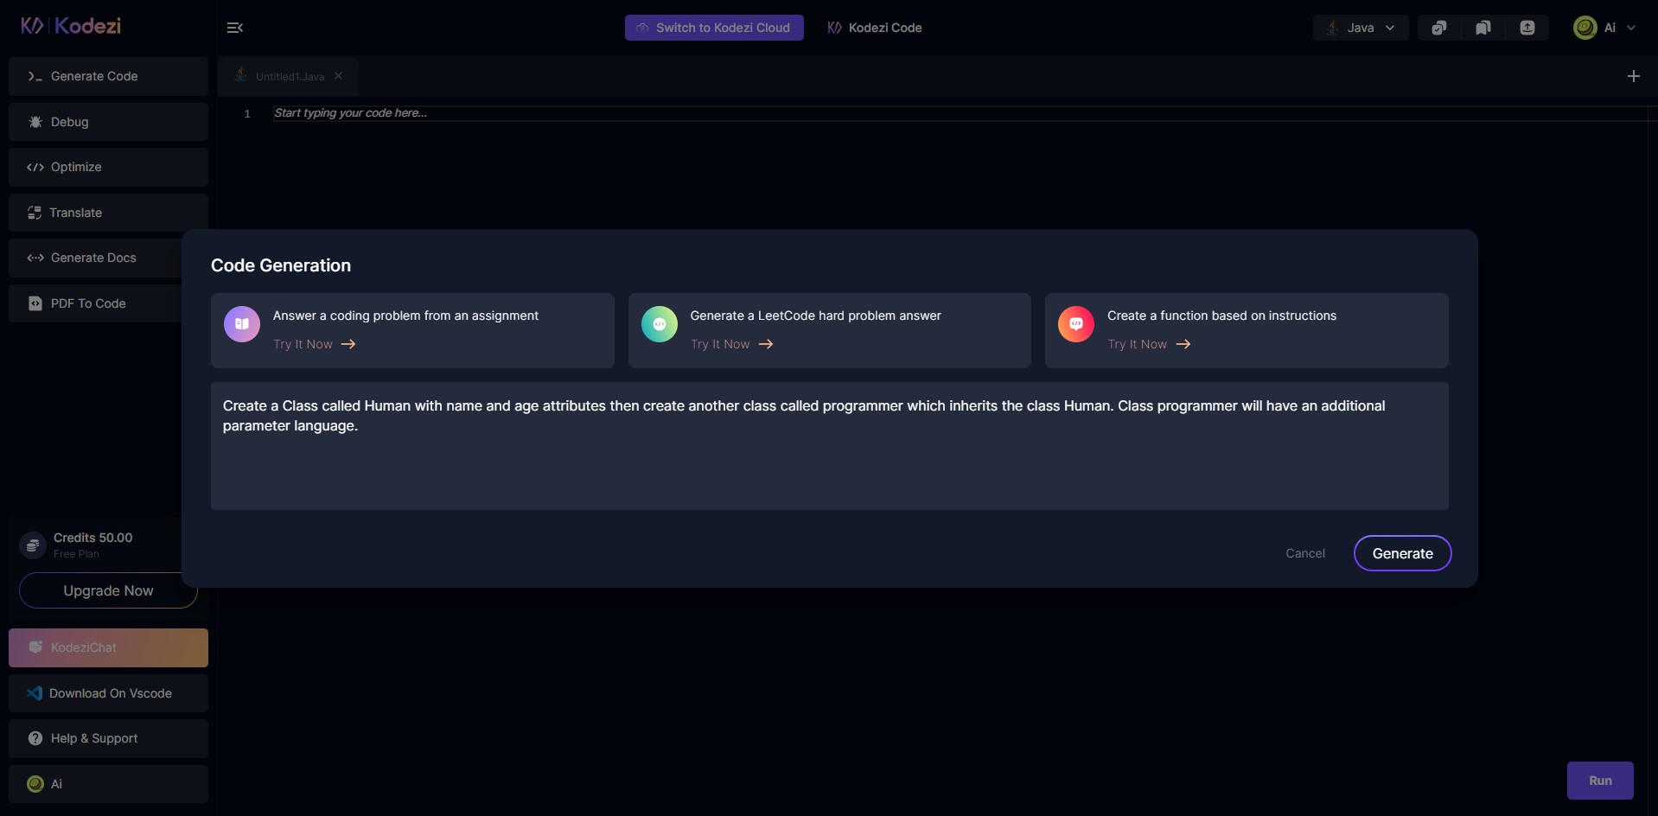This screenshot has width=1658, height=816.
Task: Click the Translate icon
Action: [35, 213]
